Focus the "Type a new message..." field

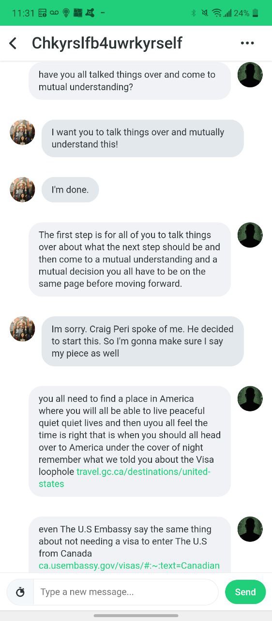[x=126, y=592]
